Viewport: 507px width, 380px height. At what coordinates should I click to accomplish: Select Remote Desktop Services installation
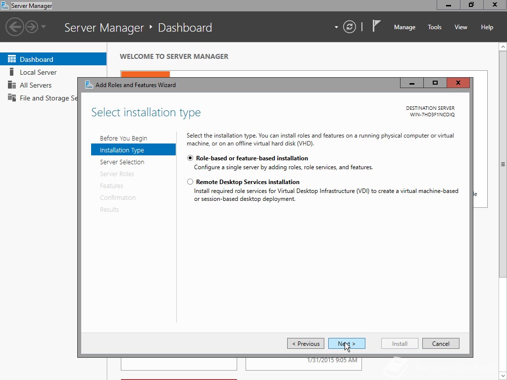click(190, 182)
